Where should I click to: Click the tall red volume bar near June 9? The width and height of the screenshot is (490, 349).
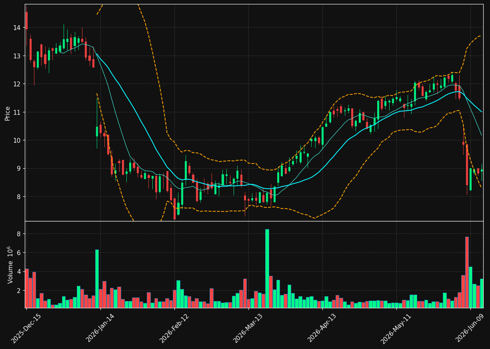[467, 272]
